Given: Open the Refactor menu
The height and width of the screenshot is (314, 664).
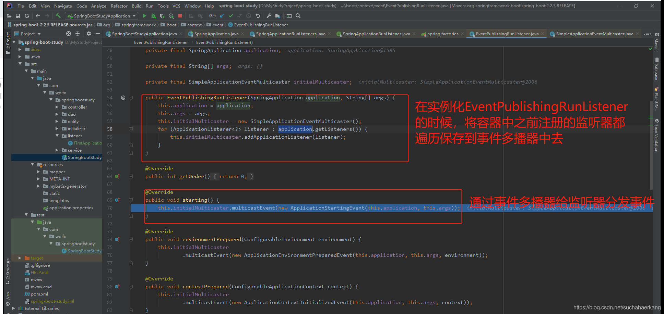Looking at the screenshot, I should [119, 6].
